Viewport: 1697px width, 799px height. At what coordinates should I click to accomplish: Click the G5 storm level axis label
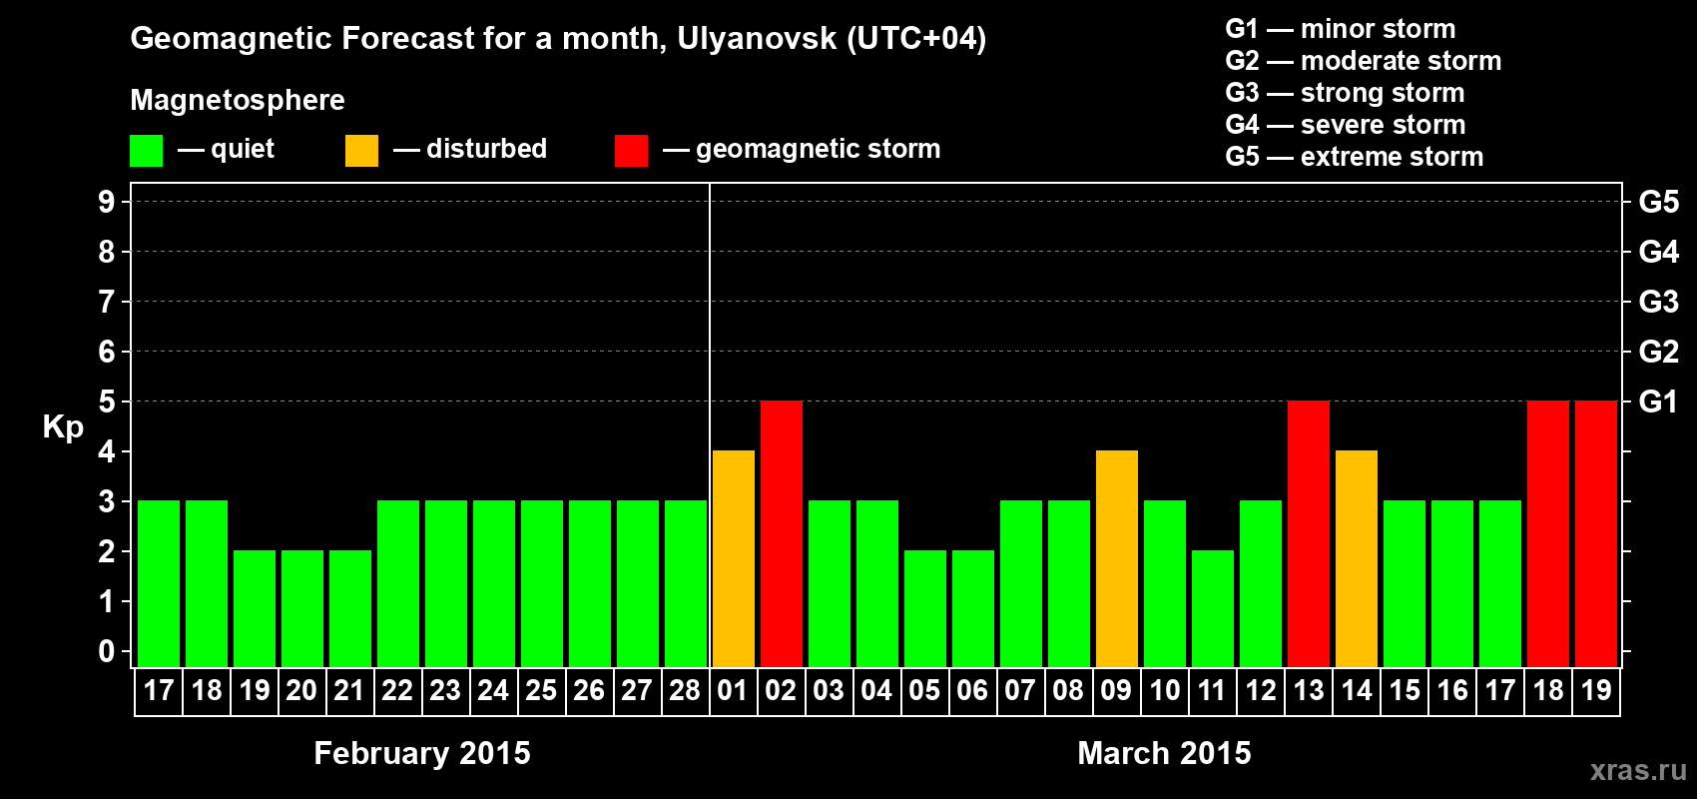(x=1658, y=202)
